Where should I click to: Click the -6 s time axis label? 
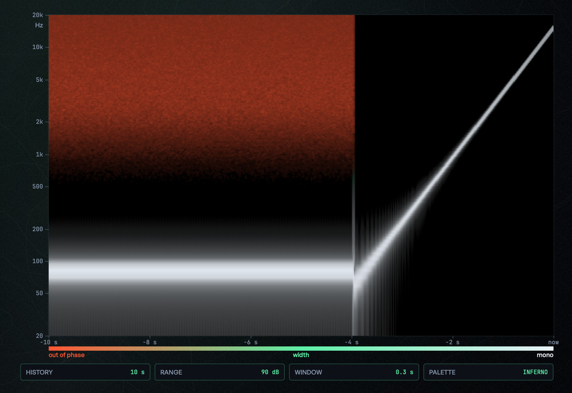(251, 342)
